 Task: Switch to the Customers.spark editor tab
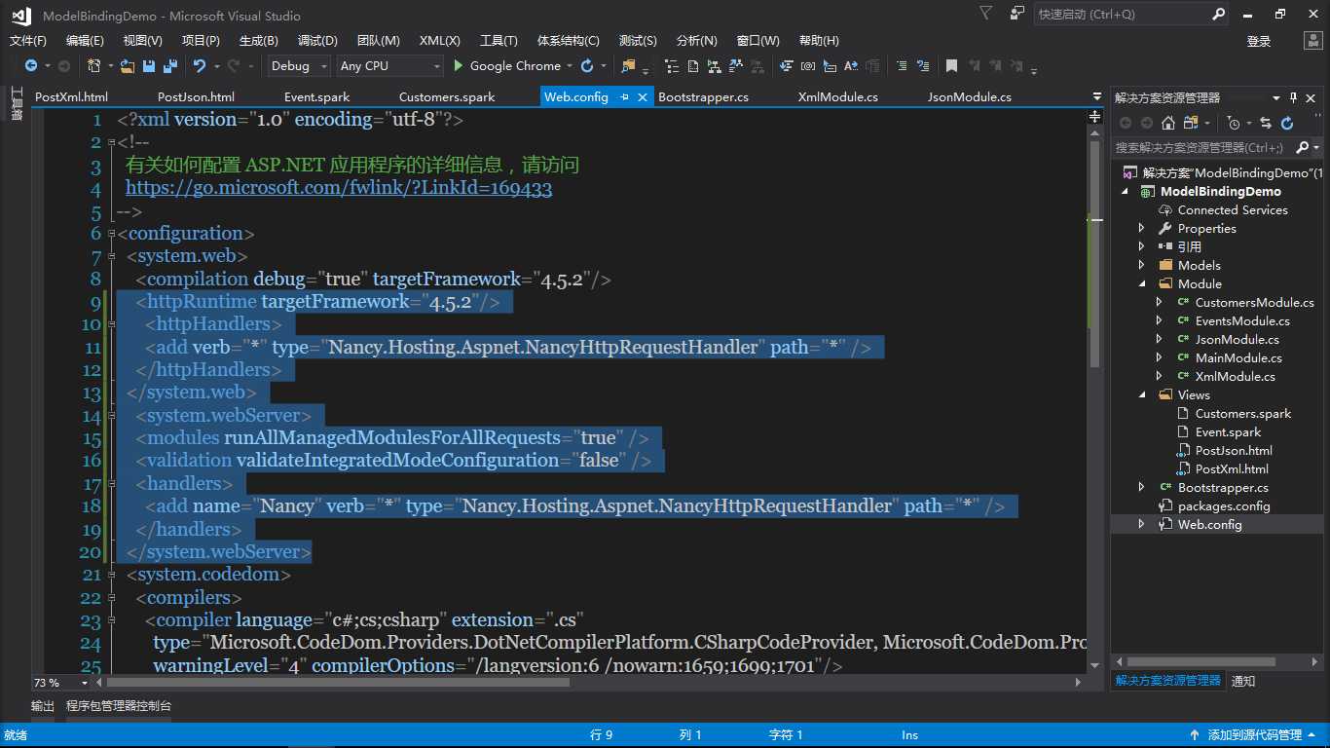click(x=447, y=96)
